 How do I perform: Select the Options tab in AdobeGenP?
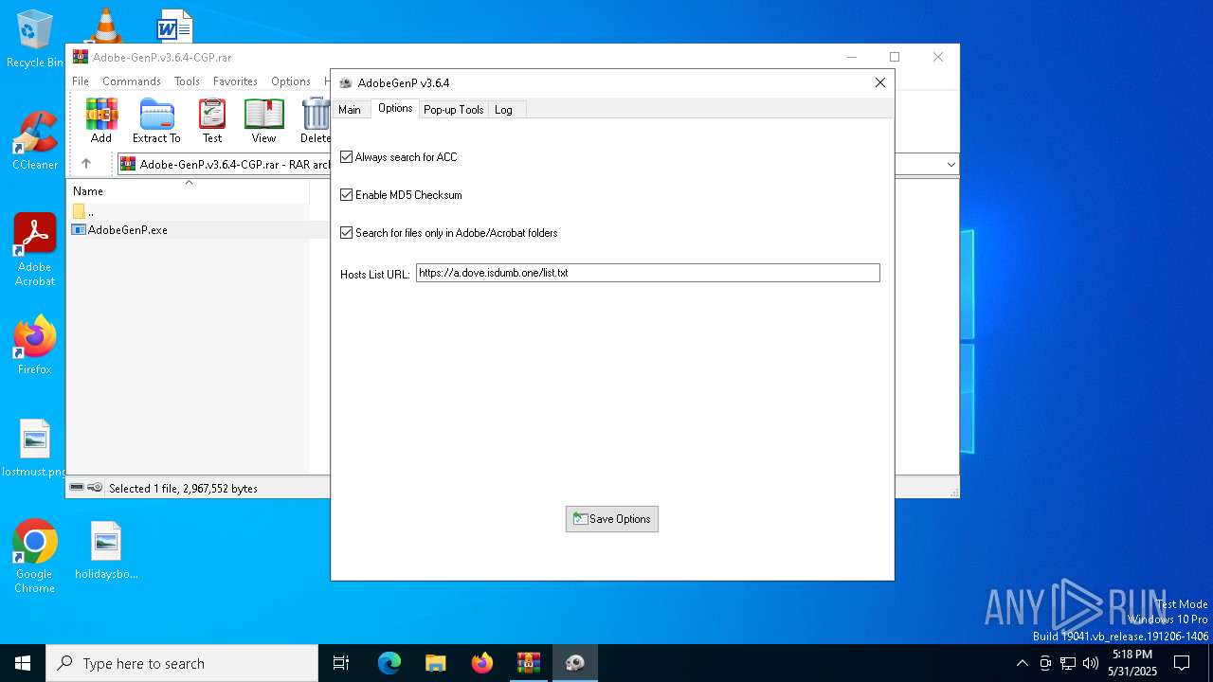395,108
